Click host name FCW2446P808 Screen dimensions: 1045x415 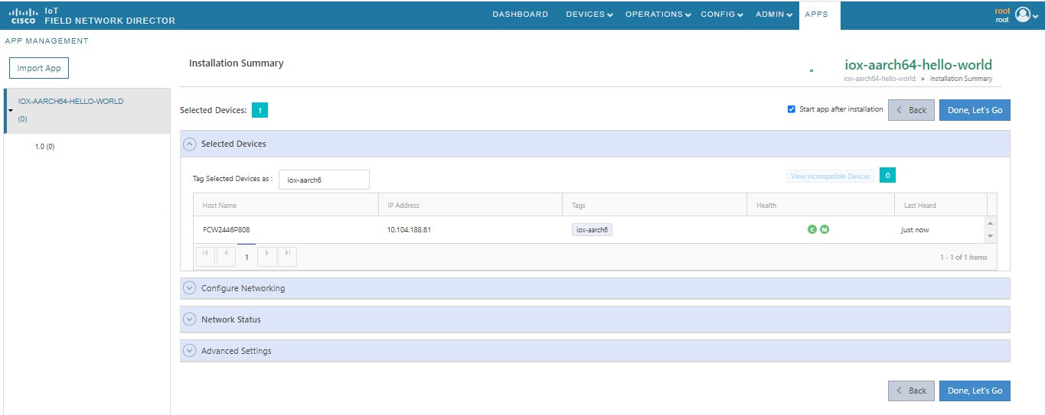pos(225,229)
